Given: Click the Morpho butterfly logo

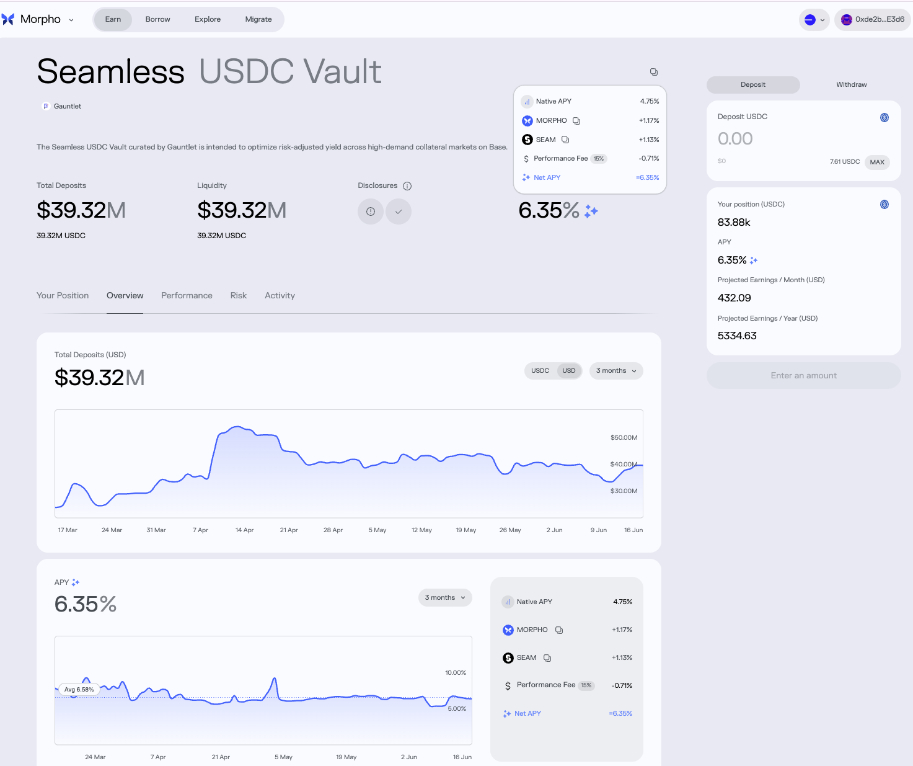Looking at the screenshot, I should click(x=8, y=19).
